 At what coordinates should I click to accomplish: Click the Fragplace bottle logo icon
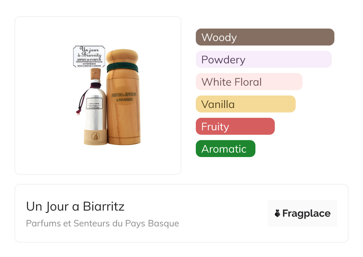pos(277,213)
